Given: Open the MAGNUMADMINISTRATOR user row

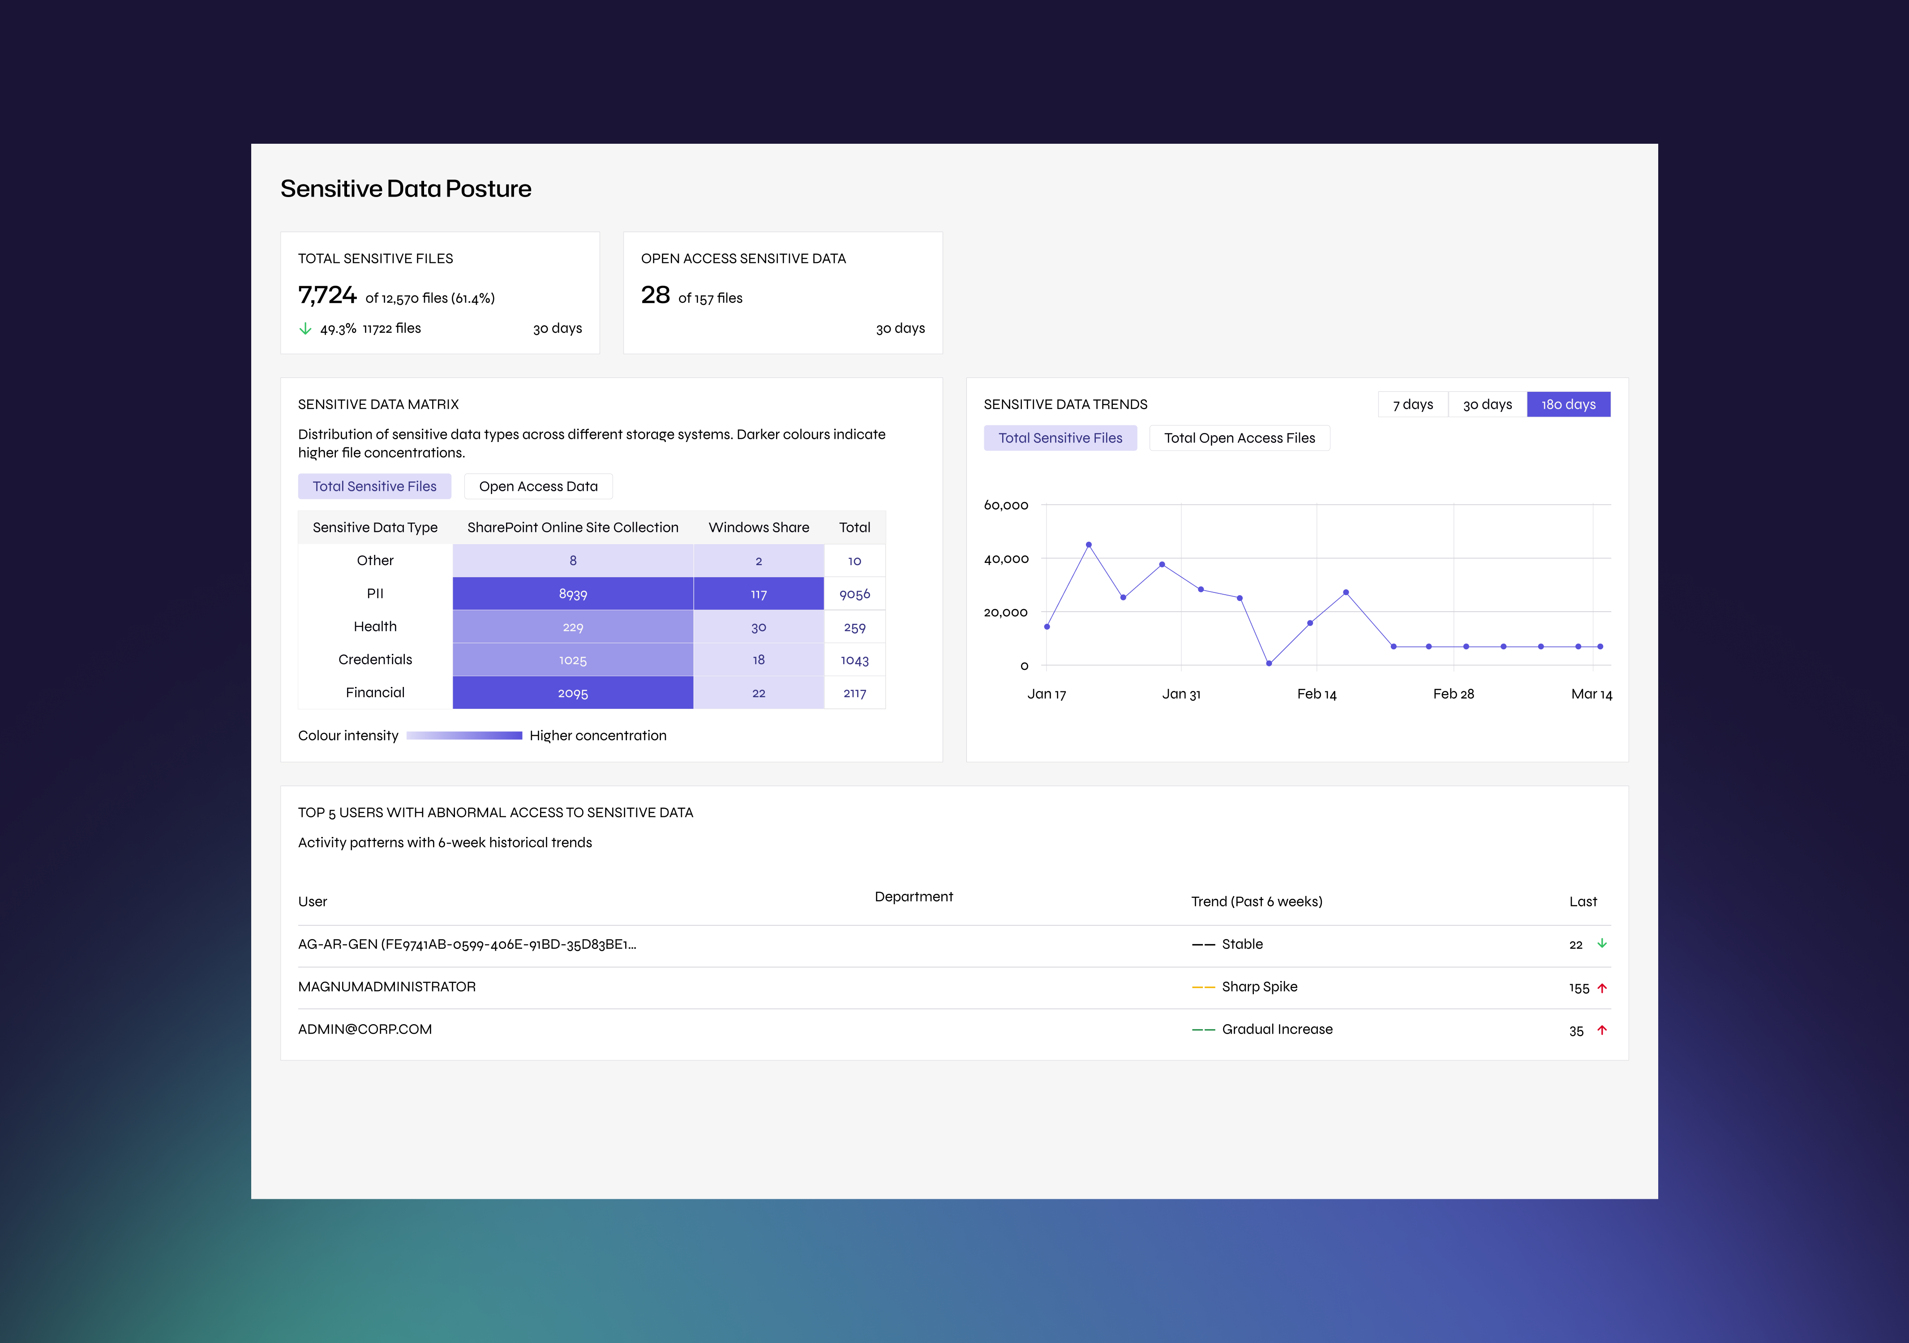Looking at the screenshot, I should (x=954, y=987).
